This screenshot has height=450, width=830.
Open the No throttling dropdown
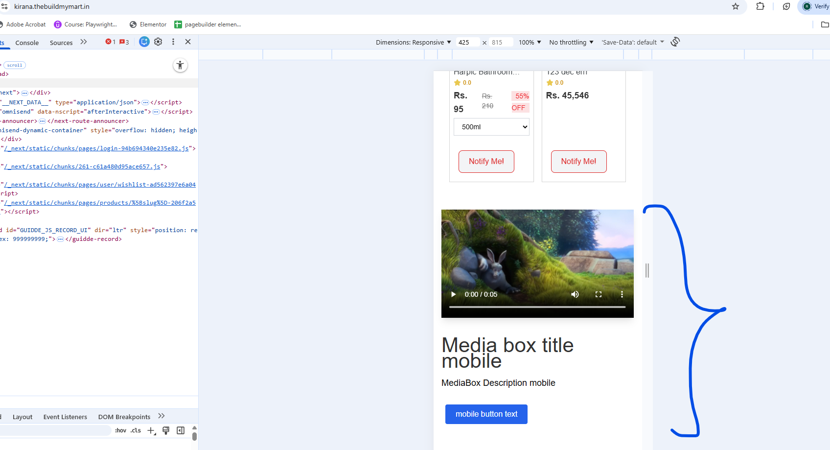571,43
